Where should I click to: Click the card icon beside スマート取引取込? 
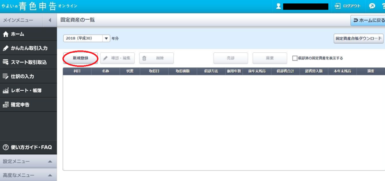[x=5, y=62]
